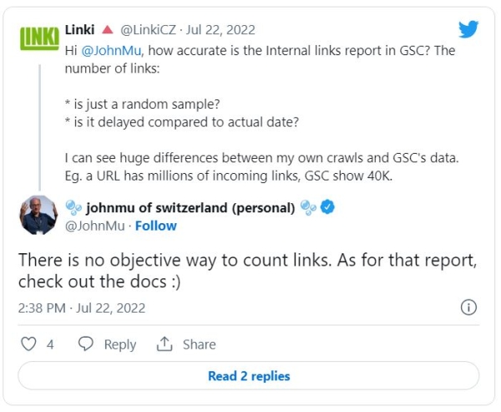This screenshot has height=412, width=501.
Task: Click the Linki green logo avatar
Action: tap(38, 37)
